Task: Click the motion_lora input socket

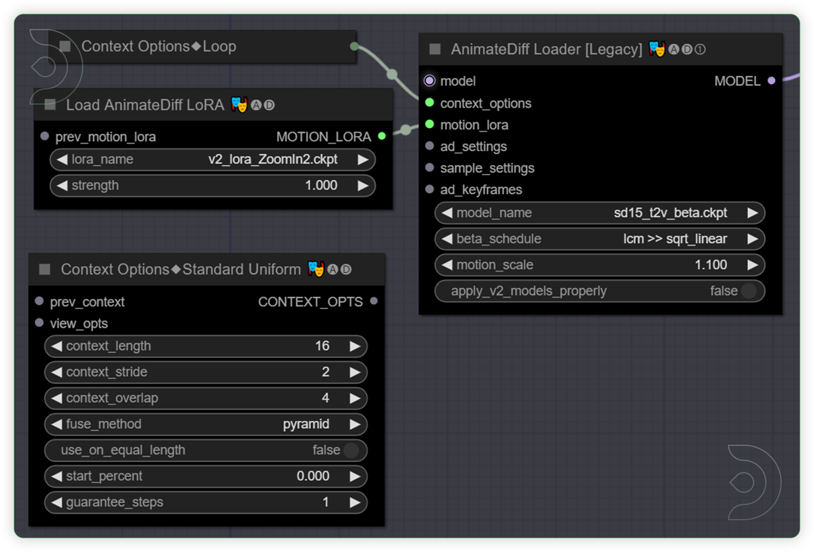Action: [429, 124]
